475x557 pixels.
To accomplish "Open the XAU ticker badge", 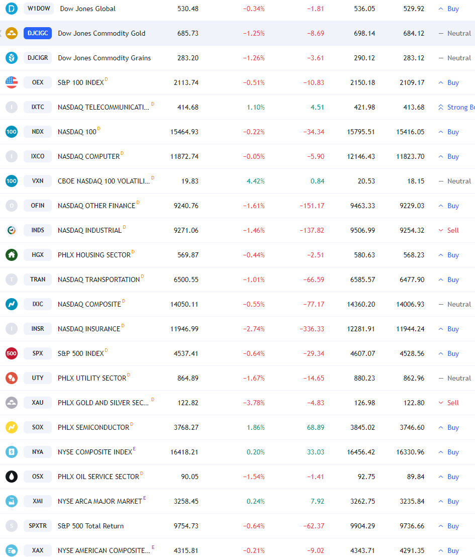I will click(38, 403).
